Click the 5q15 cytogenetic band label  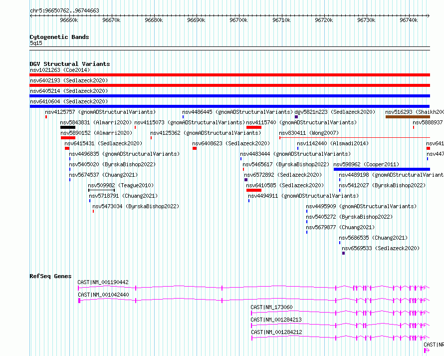pos(36,43)
